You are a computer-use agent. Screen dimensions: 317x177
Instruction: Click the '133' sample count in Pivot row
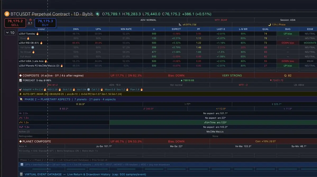coord(154,38)
